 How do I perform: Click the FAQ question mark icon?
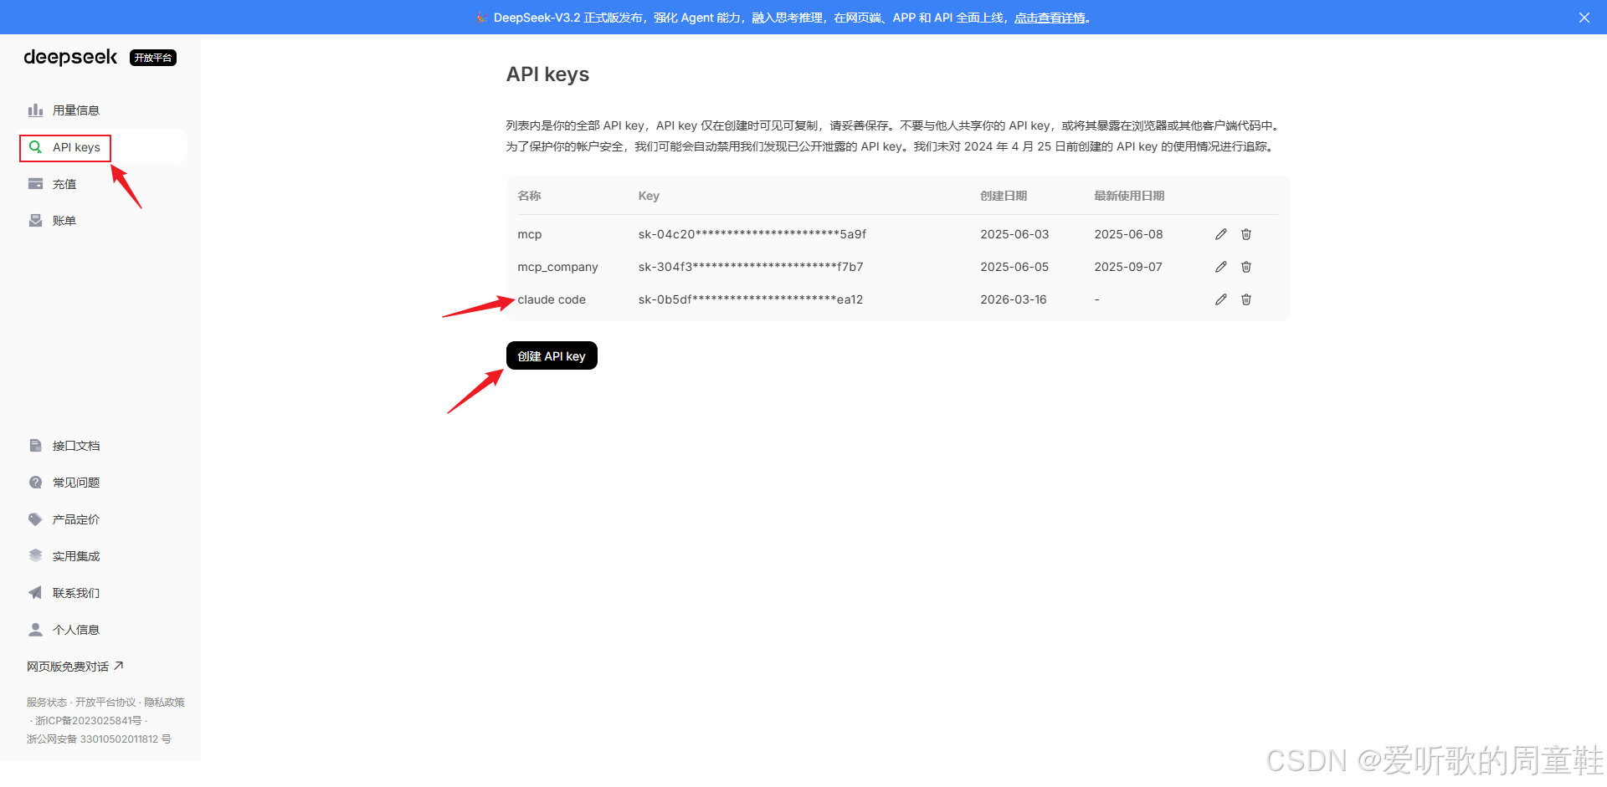click(35, 483)
